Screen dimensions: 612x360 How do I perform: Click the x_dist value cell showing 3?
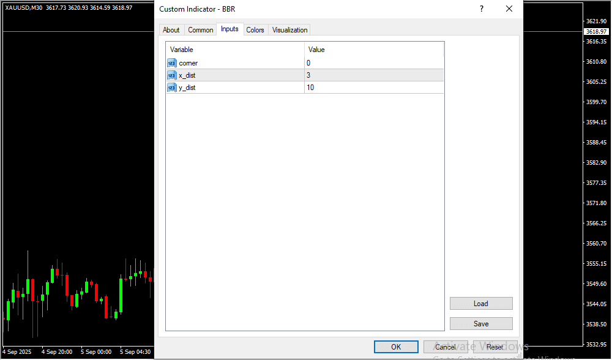[x=374, y=75]
